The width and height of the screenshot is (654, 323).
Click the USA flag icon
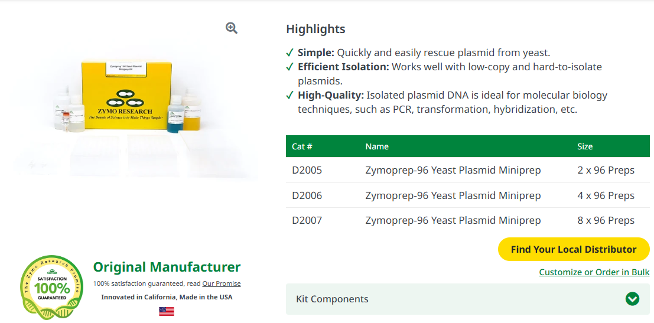(167, 311)
